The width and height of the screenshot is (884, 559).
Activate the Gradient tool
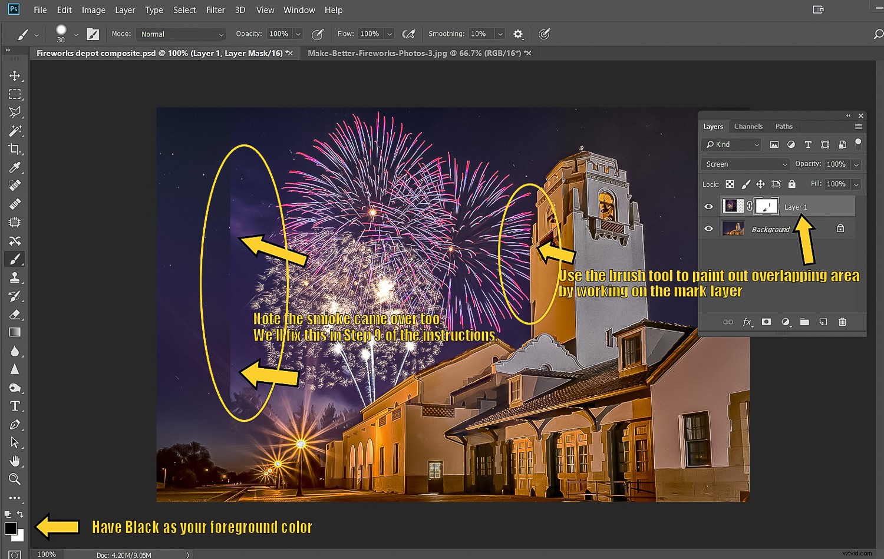click(x=15, y=333)
